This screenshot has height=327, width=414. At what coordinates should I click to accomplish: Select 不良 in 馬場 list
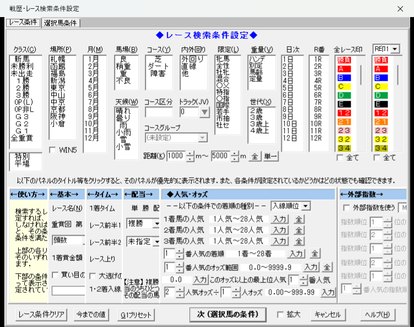(x=123, y=80)
